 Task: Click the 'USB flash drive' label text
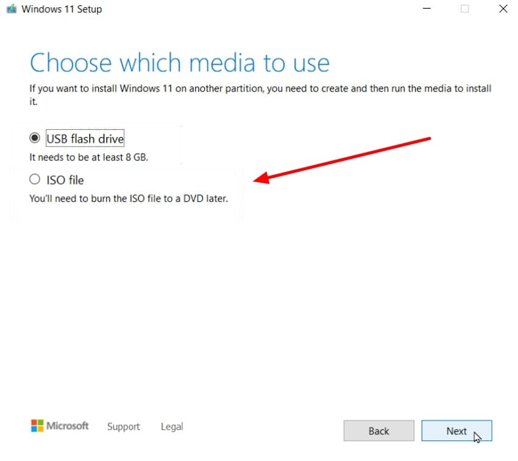(x=85, y=139)
